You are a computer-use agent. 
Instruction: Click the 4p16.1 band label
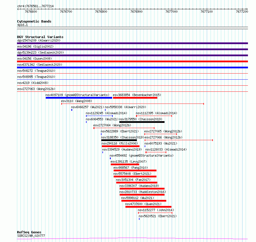tap(22, 25)
